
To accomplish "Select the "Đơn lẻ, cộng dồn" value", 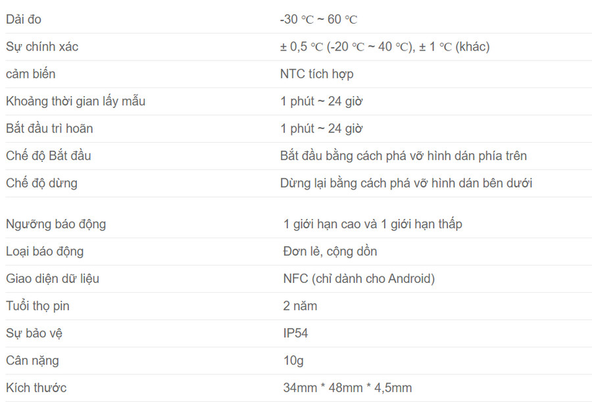I will (x=330, y=251).
